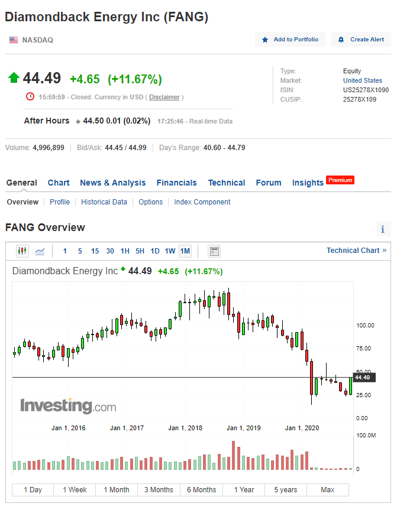The height and width of the screenshot is (510, 397).
Task: Click the NASDAQ exchange label
Action: pos(37,40)
